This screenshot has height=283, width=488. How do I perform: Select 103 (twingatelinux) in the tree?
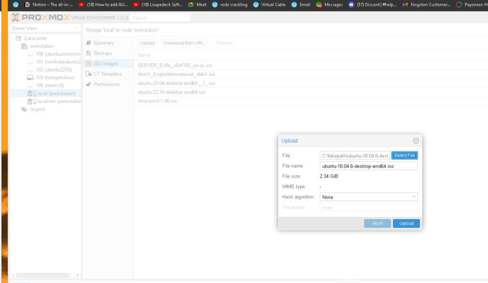(x=55, y=78)
